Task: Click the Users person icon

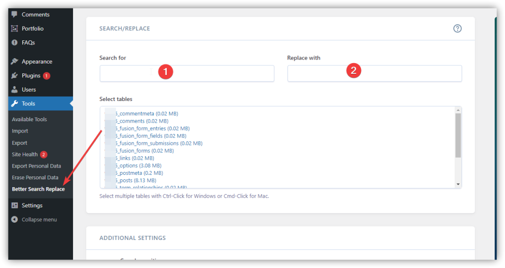Action: point(15,90)
